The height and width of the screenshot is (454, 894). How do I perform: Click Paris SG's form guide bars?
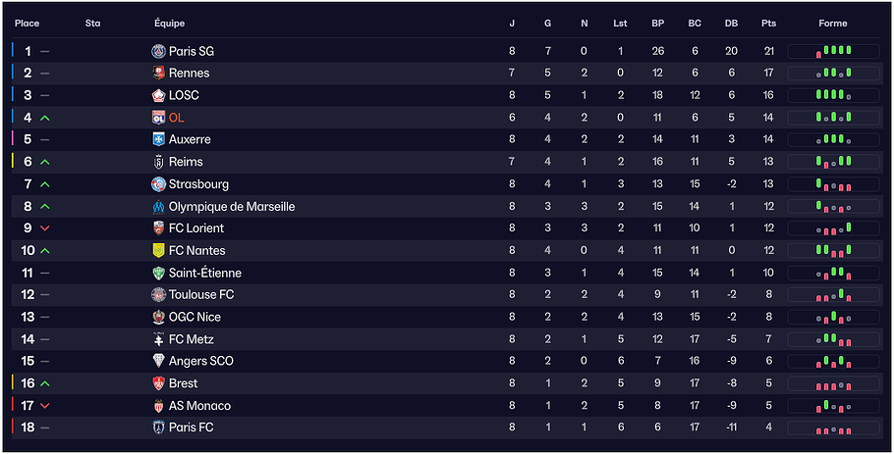833,51
